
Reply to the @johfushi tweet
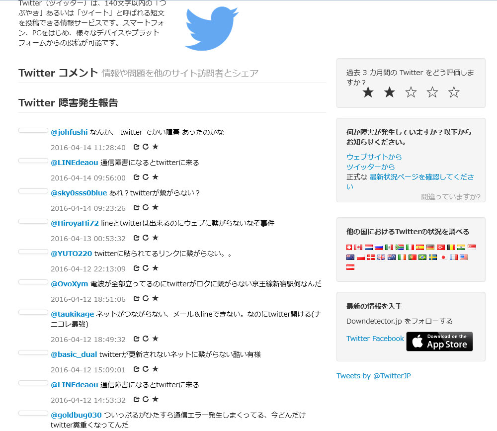(136, 147)
